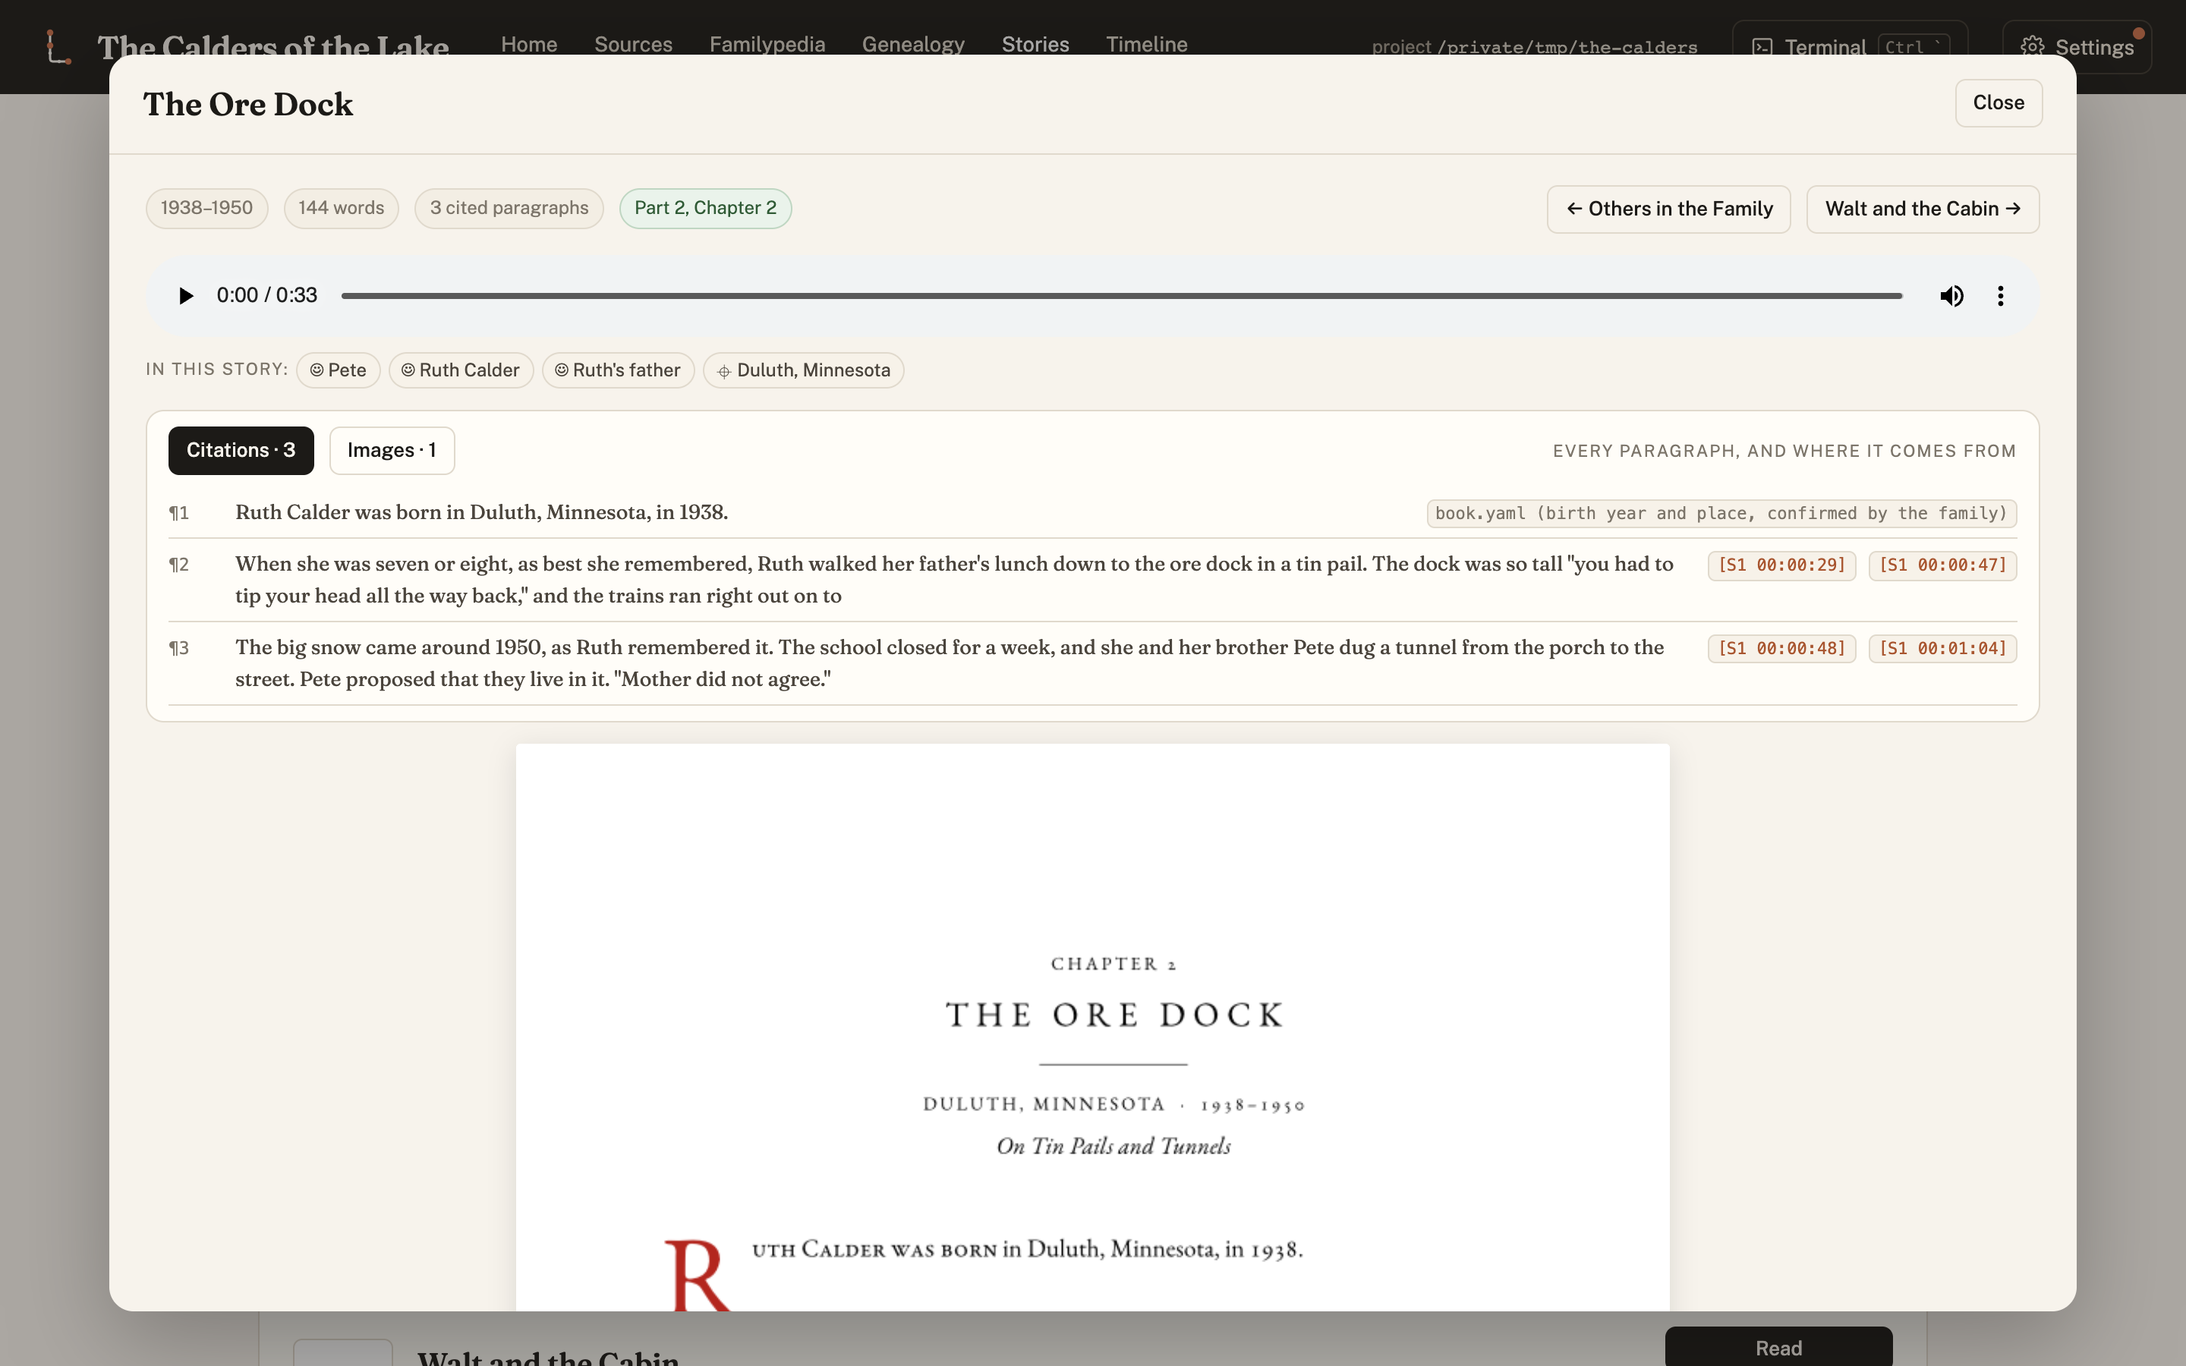The height and width of the screenshot is (1366, 2186).
Task: Open audio player more options menu
Action: (x=2000, y=295)
